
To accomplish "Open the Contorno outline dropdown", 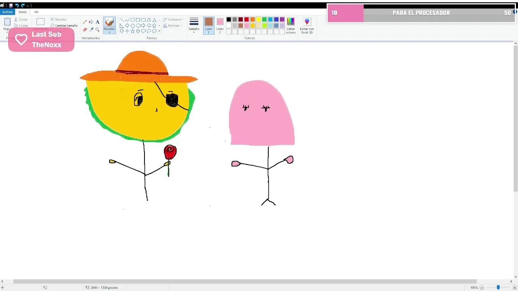I will pos(174,19).
